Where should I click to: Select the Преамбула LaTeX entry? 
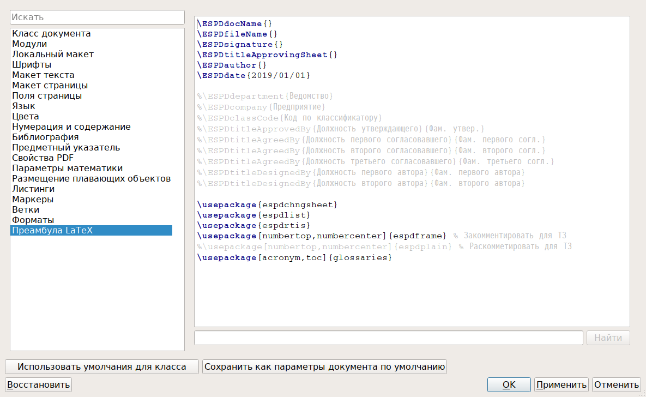click(x=91, y=231)
